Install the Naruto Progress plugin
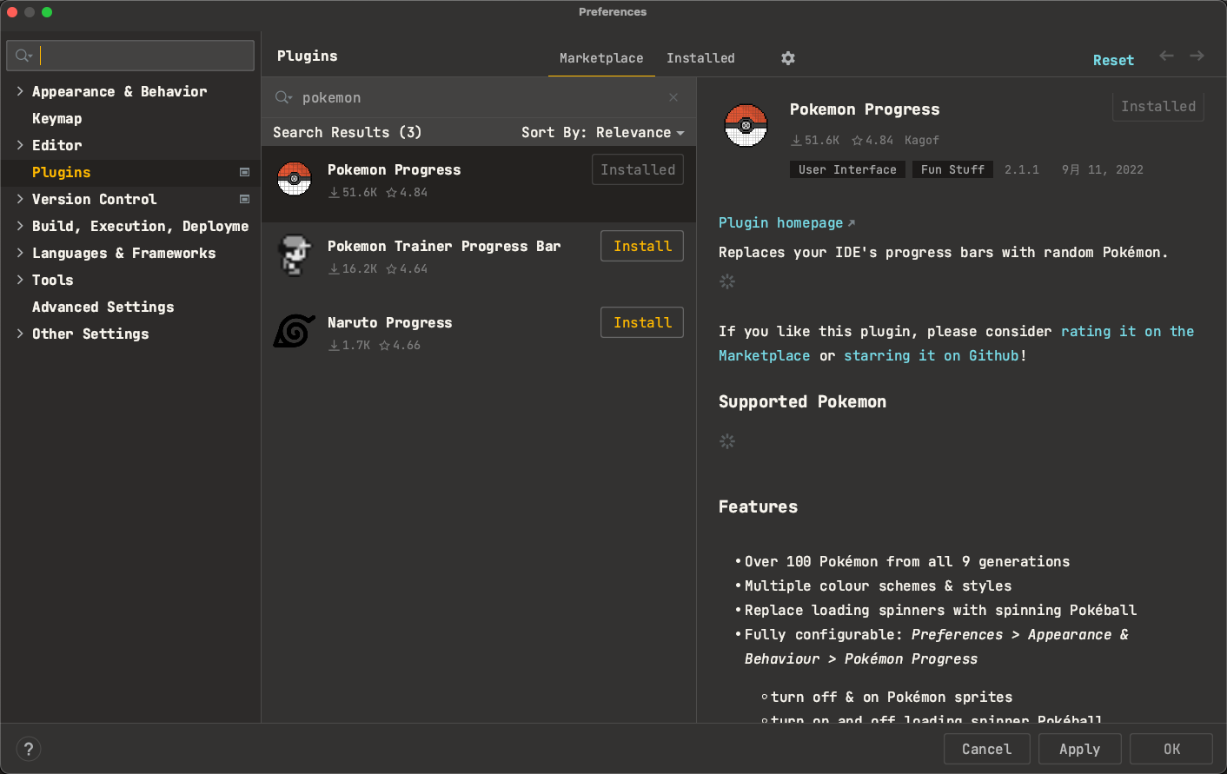 [x=642, y=322]
